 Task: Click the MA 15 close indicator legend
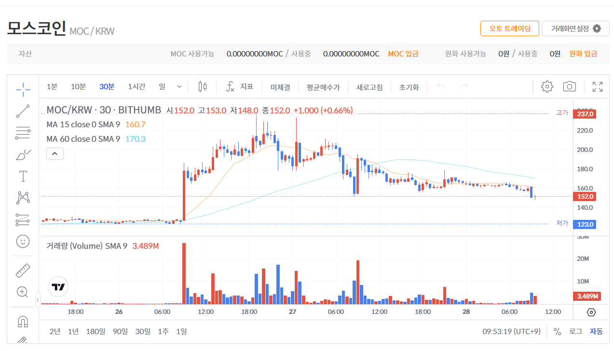83,124
